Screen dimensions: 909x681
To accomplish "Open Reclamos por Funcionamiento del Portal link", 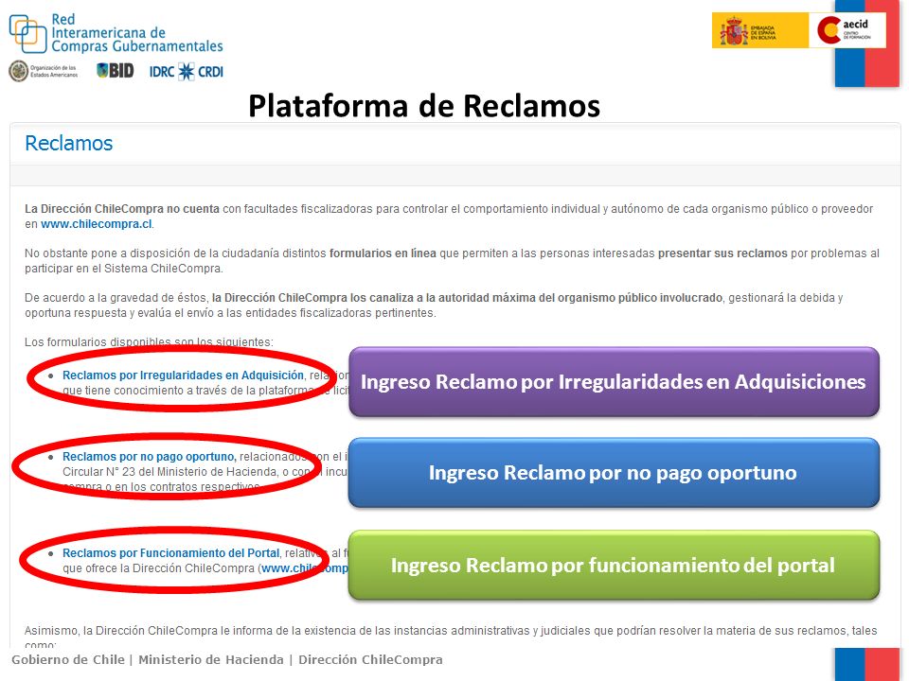I will pyautogui.click(x=171, y=553).
